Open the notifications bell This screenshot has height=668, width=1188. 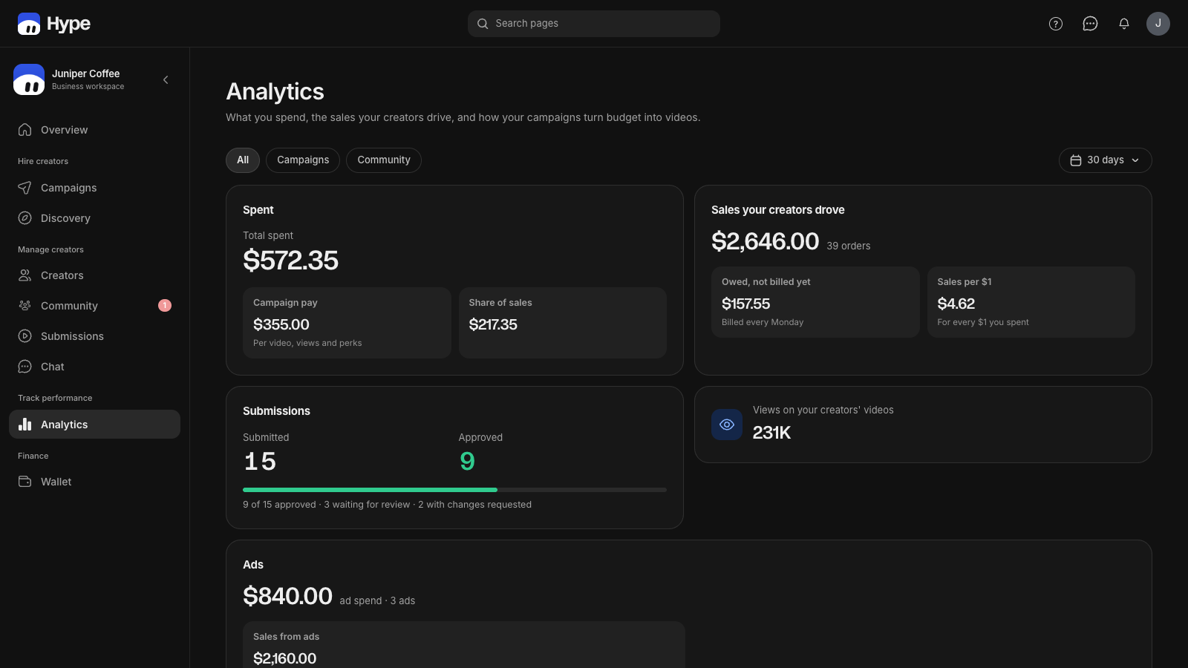click(x=1124, y=24)
